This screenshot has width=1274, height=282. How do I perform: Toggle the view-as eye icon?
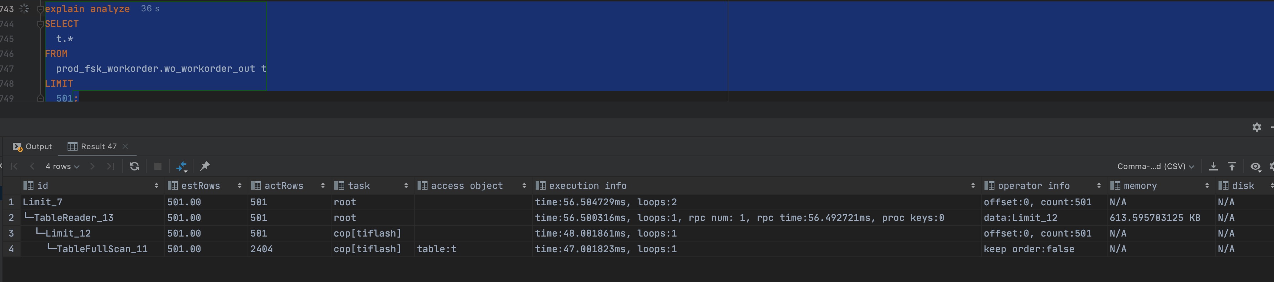click(x=1255, y=167)
